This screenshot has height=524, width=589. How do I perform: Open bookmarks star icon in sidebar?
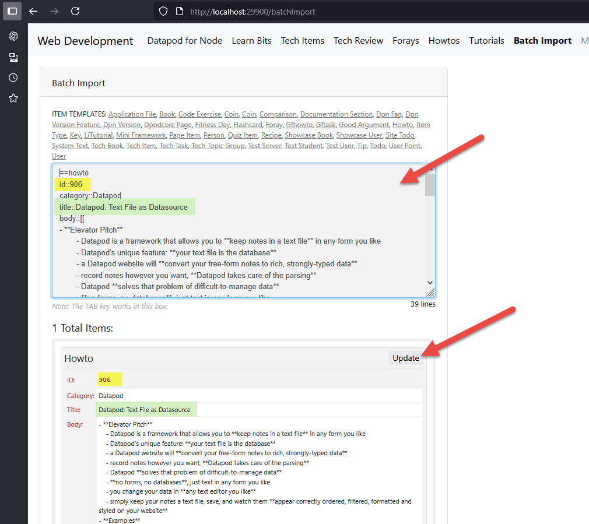tap(13, 98)
